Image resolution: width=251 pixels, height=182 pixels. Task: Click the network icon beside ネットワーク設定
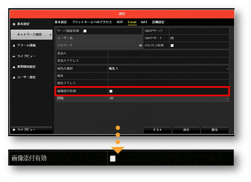coord(14,34)
